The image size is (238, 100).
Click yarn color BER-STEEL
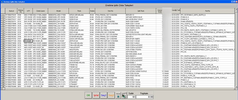click(141, 78)
